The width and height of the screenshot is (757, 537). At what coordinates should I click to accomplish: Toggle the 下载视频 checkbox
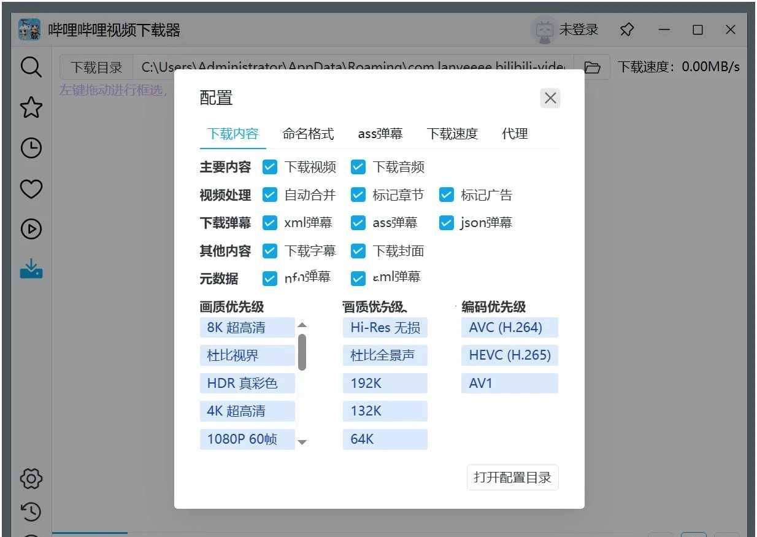(x=270, y=167)
